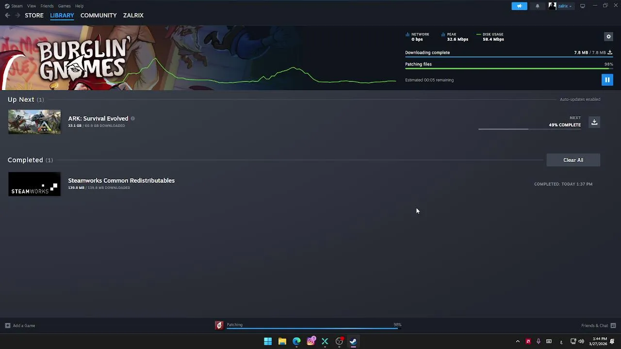Click Completed: Today 1:37 PM text
The image size is (621, 349).
tap(563, 184)
